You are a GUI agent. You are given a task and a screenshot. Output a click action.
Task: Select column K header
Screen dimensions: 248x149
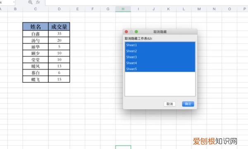tap(169, 9)
